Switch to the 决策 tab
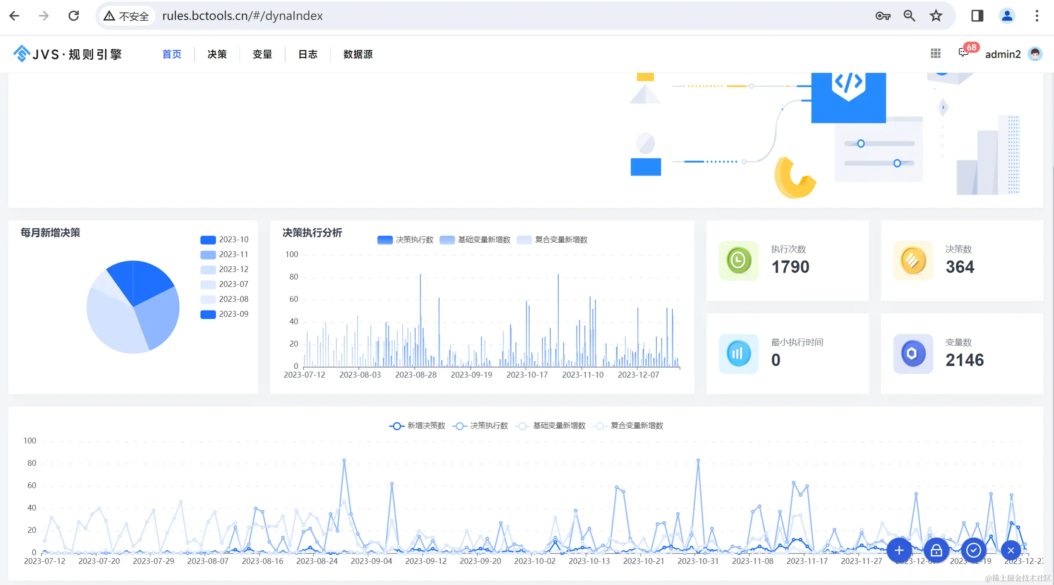The width and height of the screenshot is (1054, 585). pyautogui.click(x=217, y=54)
